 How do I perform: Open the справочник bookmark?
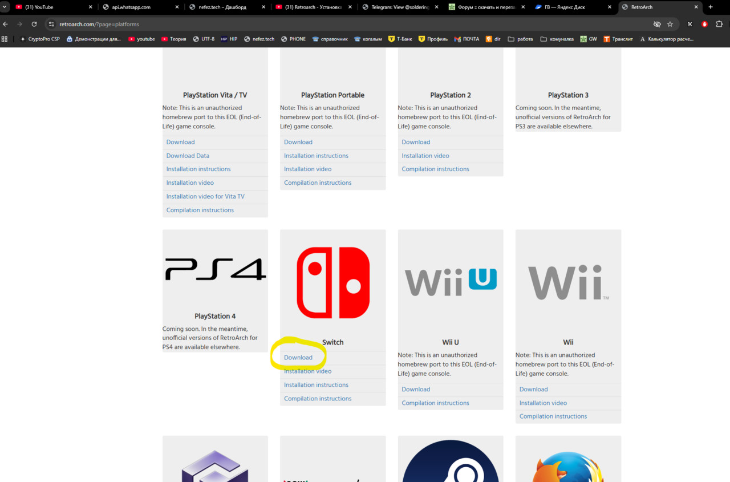pyautogui.click(x=330, y=39)
